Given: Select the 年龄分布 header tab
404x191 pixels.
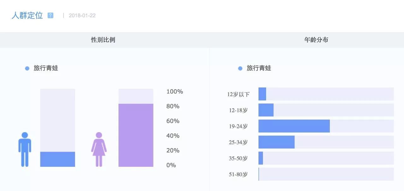Looking at the screenshot, I should tap(316, 40).
